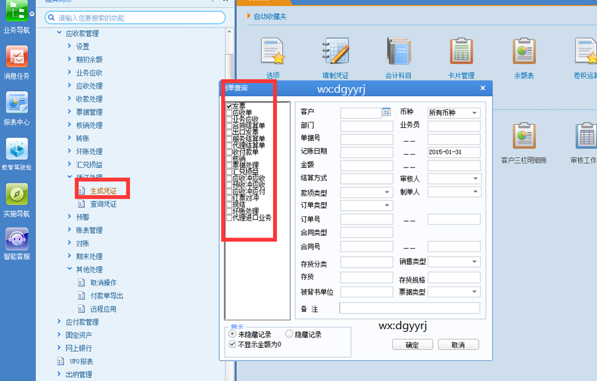Check the 红票对冲 checkbox
The width and height of the screenshot is (597, 381).
tap(229, 198)
